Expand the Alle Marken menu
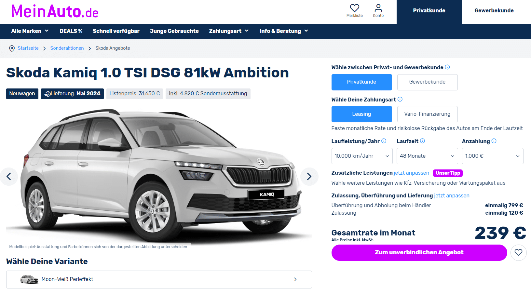531x294 pixels. (x=30, y=31)
